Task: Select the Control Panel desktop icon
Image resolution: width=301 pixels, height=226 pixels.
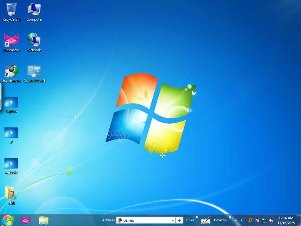Action: [34, 73]
